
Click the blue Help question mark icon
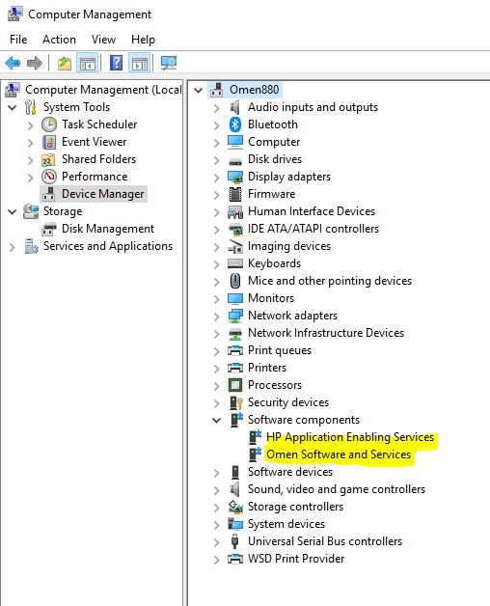point(116,63)
